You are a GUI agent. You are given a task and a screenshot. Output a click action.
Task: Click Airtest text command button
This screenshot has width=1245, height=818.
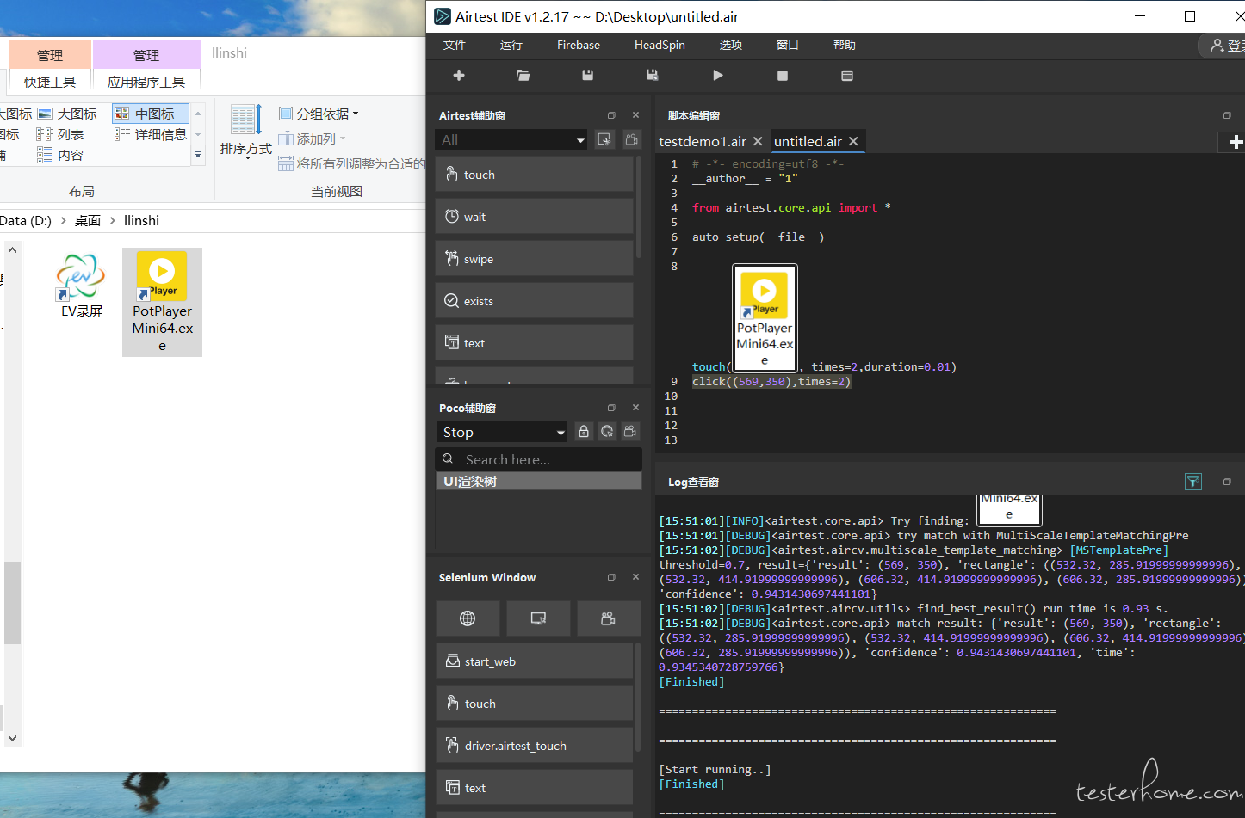pos(535,343)
